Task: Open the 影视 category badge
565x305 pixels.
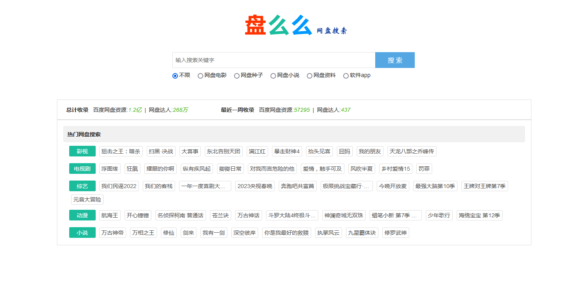Action: [82, 151]
